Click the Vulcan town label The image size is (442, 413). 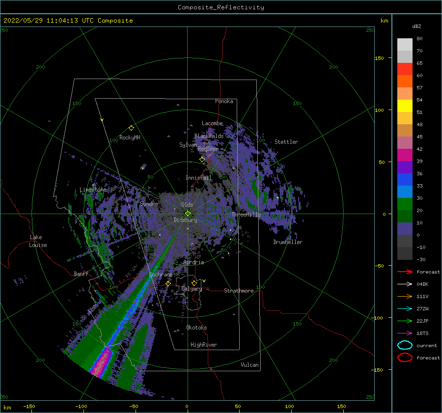tap(250, 365)
